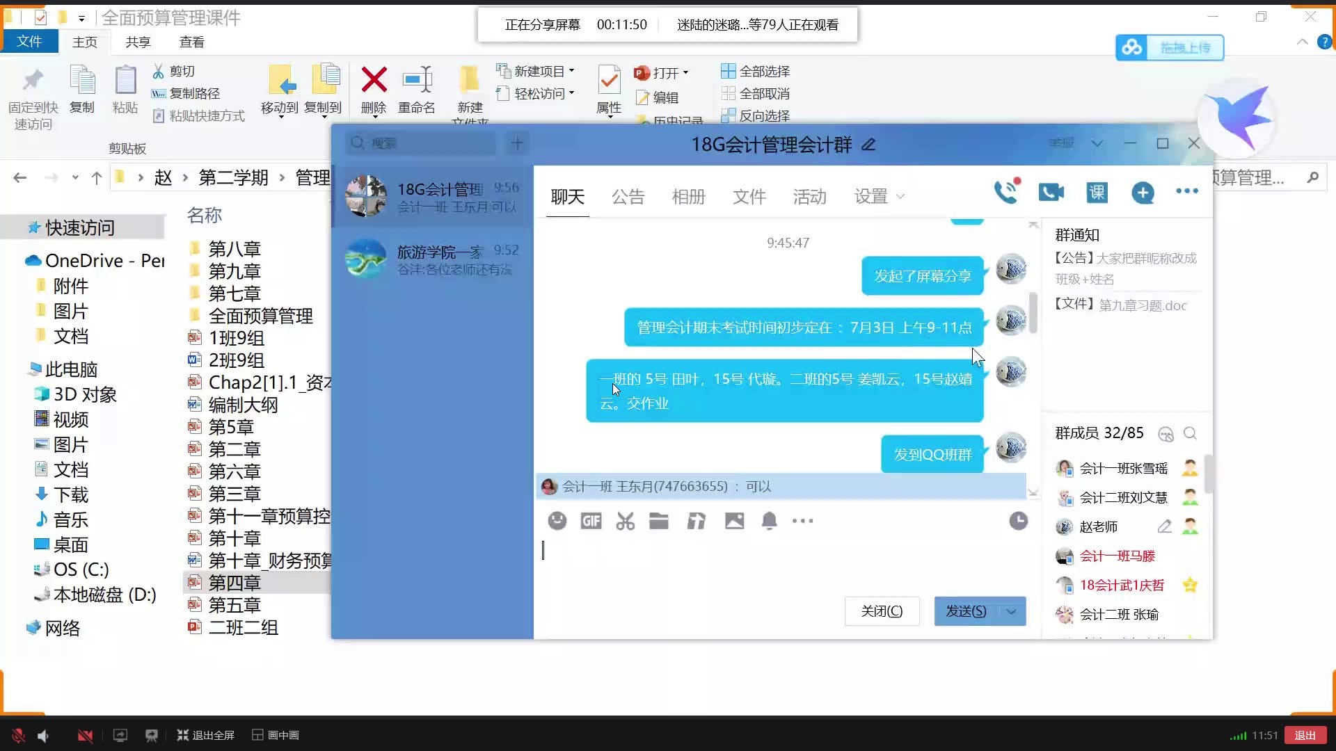Click the notification bell icon in chat
Viewport: 1336px width, 751px height.
[x=769, y=521]
